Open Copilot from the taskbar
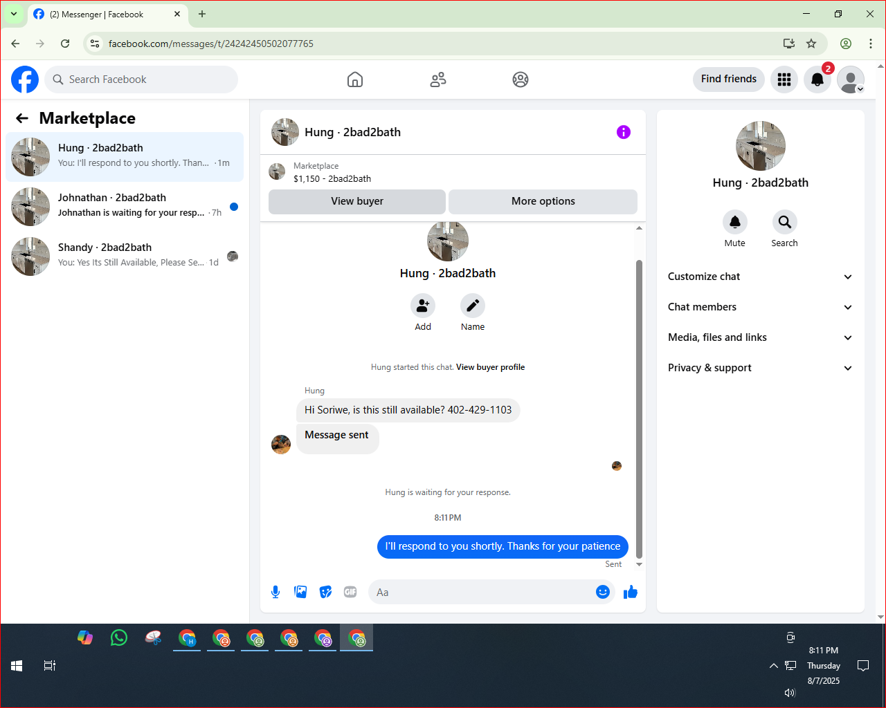The height and width of the screenshot is (708, 886). point(85,637)
